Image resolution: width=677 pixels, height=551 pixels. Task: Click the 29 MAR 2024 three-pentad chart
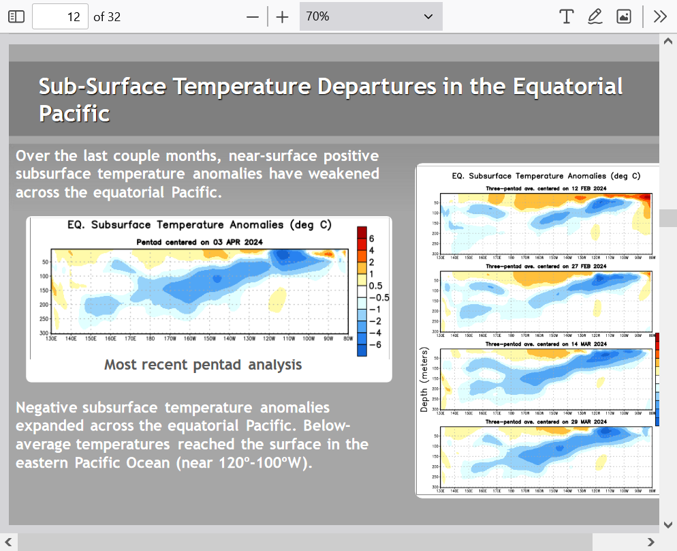546,457
